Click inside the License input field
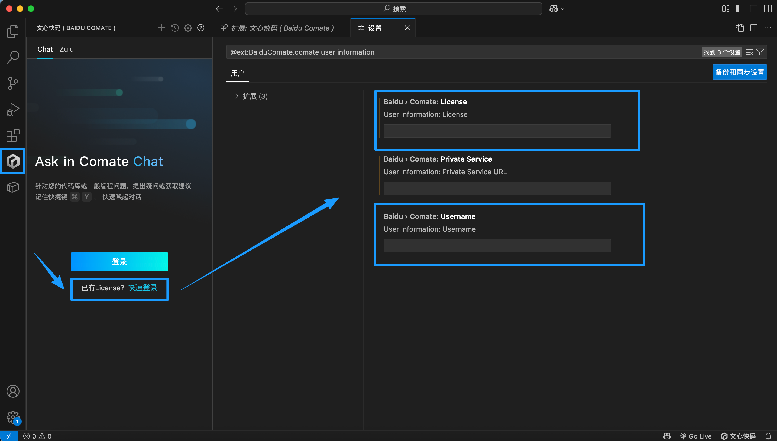 click(497, 131)
